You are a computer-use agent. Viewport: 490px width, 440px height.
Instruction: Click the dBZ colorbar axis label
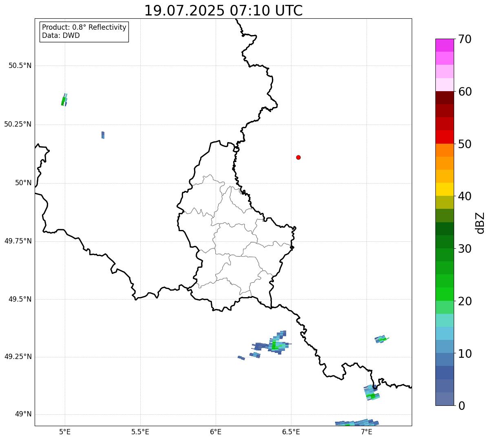pyautogui.click(x=480, y=222)
